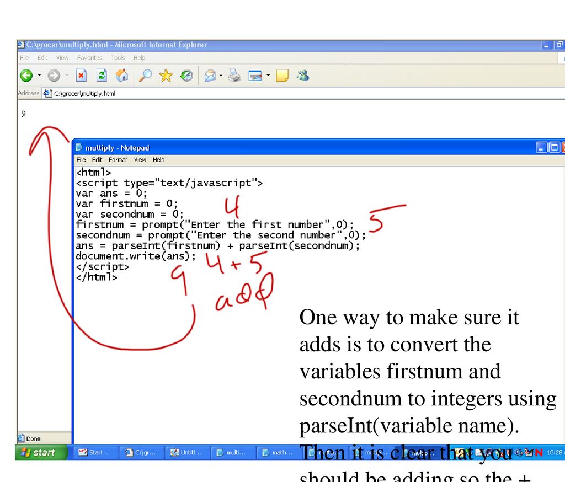Click the '<script type="text/javascript">' line

(169, 183)
